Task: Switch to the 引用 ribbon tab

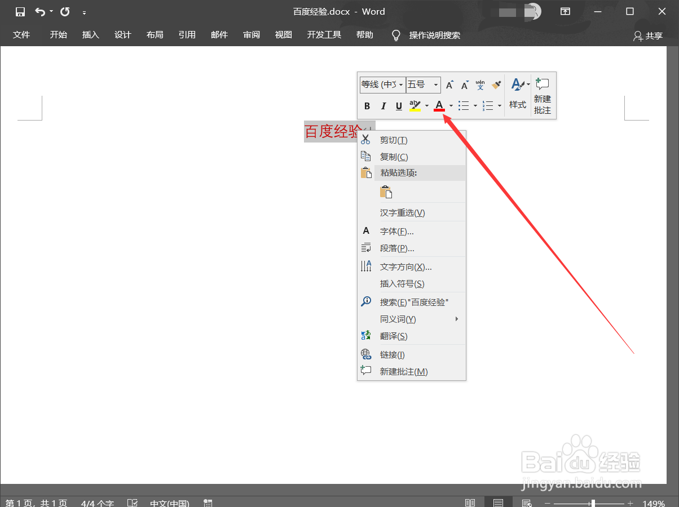Action: (x=187, y=35)
